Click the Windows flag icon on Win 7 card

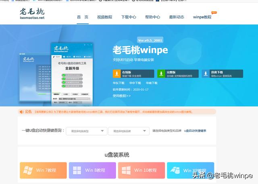tap(28, 170)
